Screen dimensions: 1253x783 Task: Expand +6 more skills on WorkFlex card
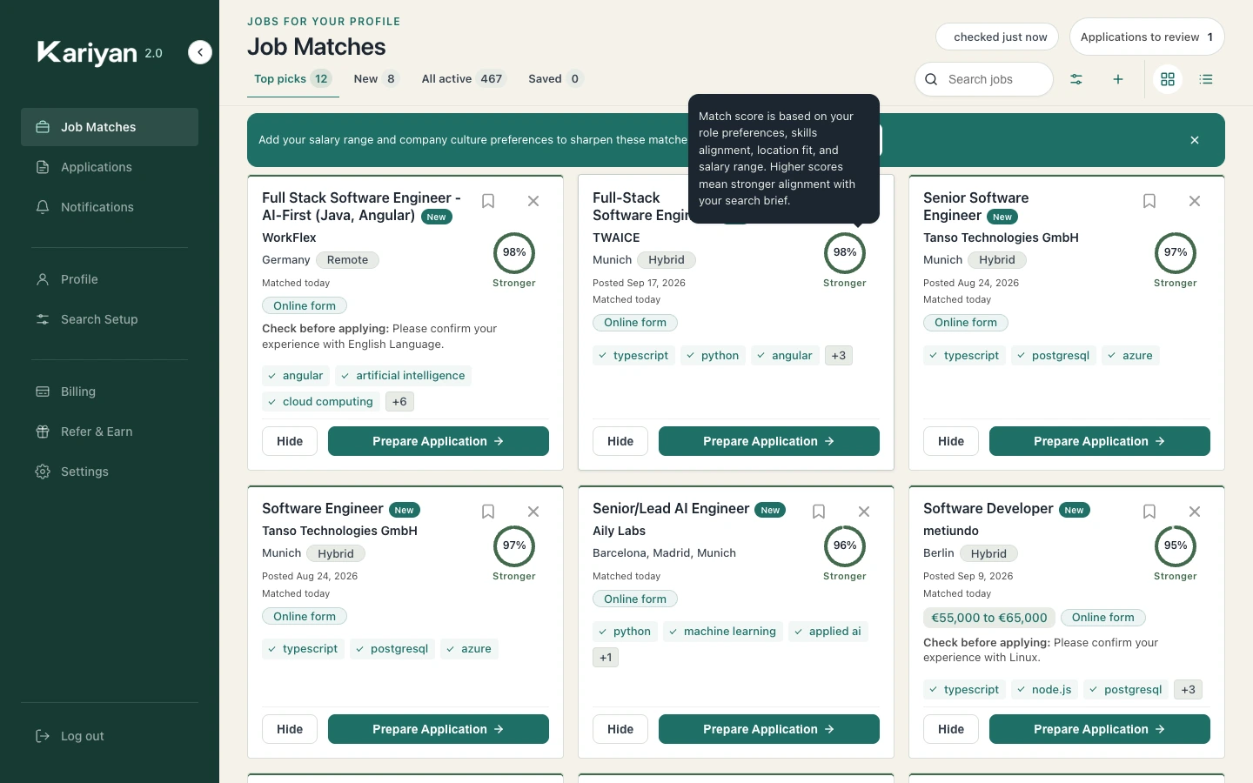(x=399, y=402)
